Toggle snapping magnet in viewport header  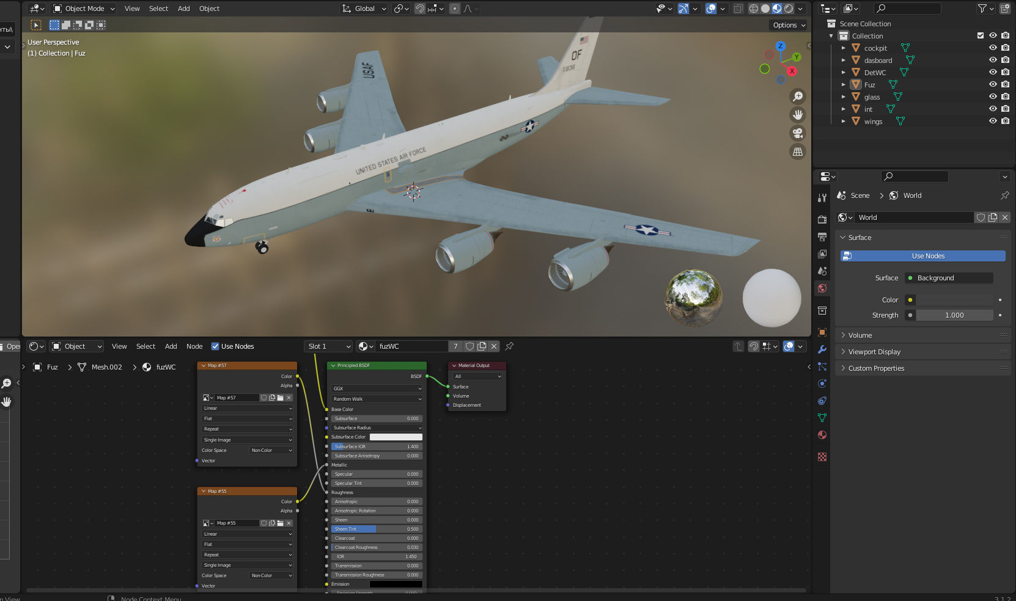(x=420, y=9)
